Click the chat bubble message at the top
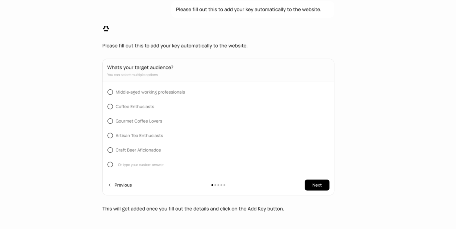 (x=248, y=9)
